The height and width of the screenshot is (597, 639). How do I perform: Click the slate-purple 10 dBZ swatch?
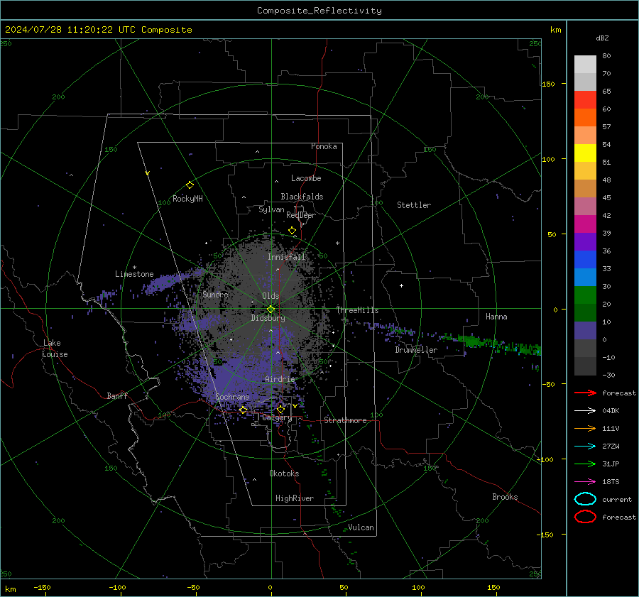click(585, 331)
